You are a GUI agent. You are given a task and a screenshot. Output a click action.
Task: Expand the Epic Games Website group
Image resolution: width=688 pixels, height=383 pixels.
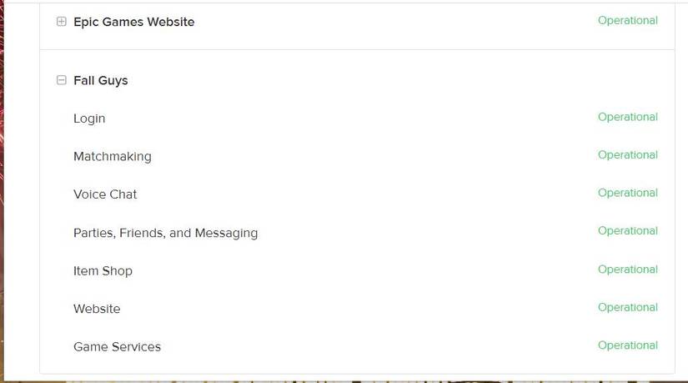(61, 22)
